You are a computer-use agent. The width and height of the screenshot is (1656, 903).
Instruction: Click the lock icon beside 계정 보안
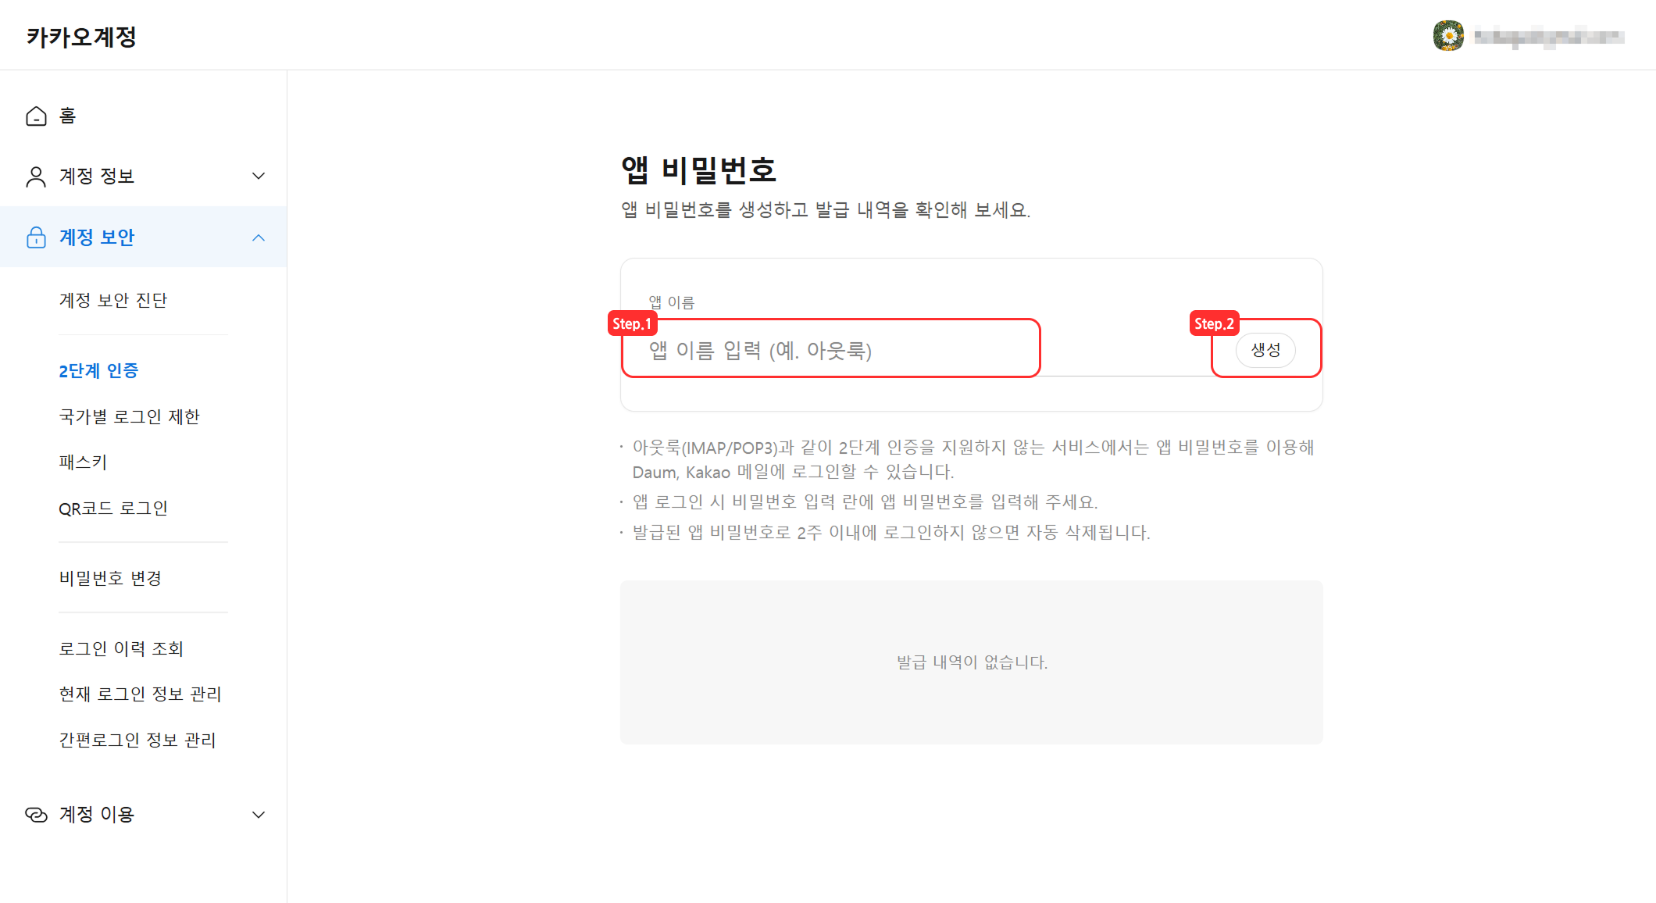pos(36,237)
